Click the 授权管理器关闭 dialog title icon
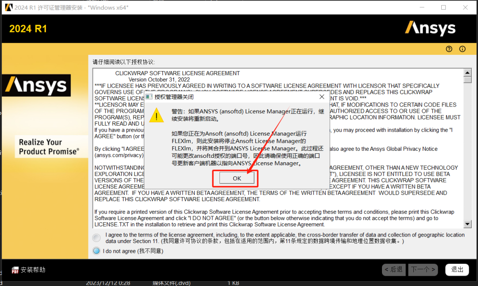Image resolution: width=478 pixels, height=286 pixels. pyautogui.click(x=149, y=97)
